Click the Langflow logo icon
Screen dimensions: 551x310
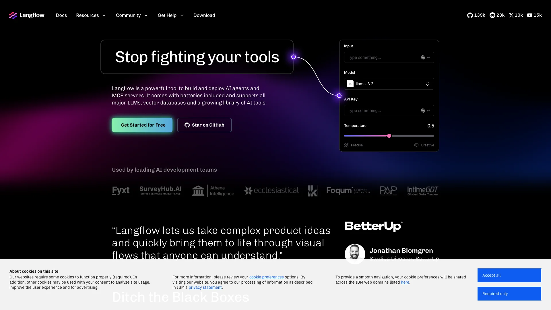point(13,15)
